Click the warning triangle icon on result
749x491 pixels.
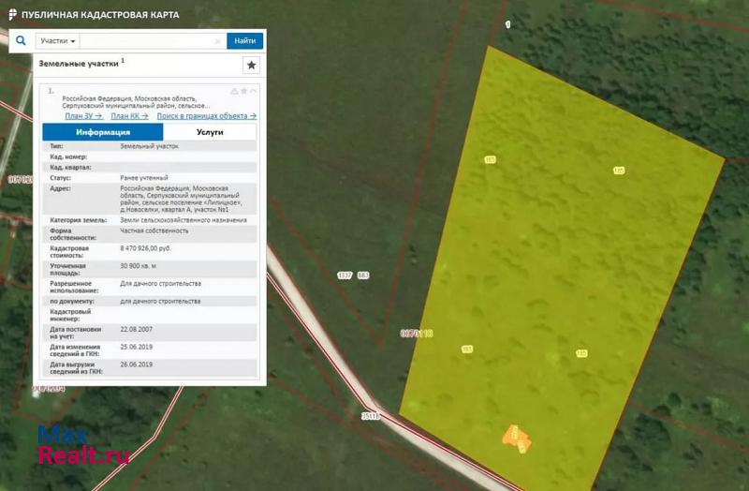[x=235, y=91]
